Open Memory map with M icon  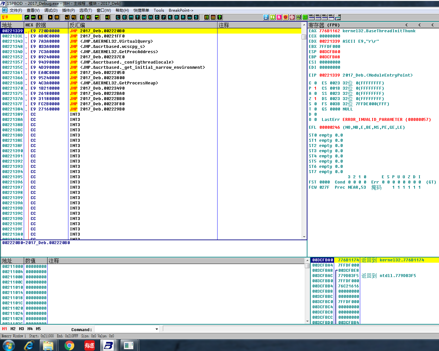[x=131, y=17]
